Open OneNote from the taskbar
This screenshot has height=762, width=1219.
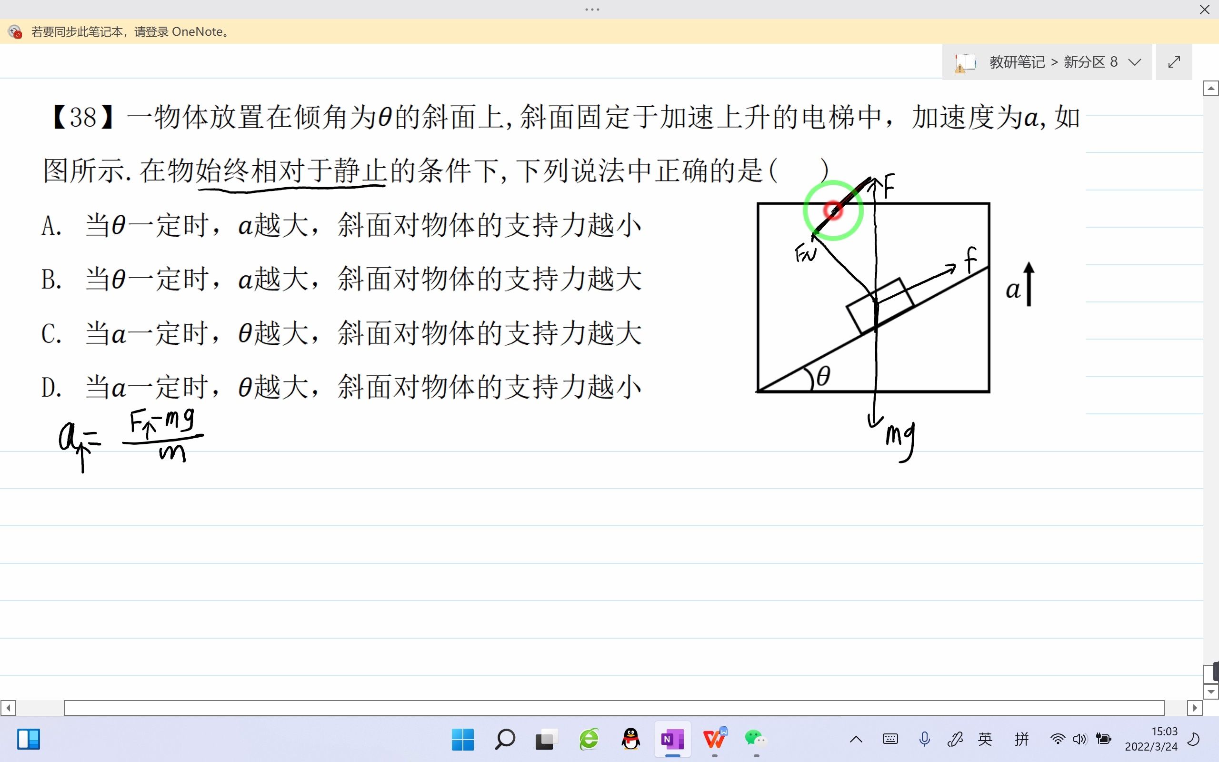(673, 740)
